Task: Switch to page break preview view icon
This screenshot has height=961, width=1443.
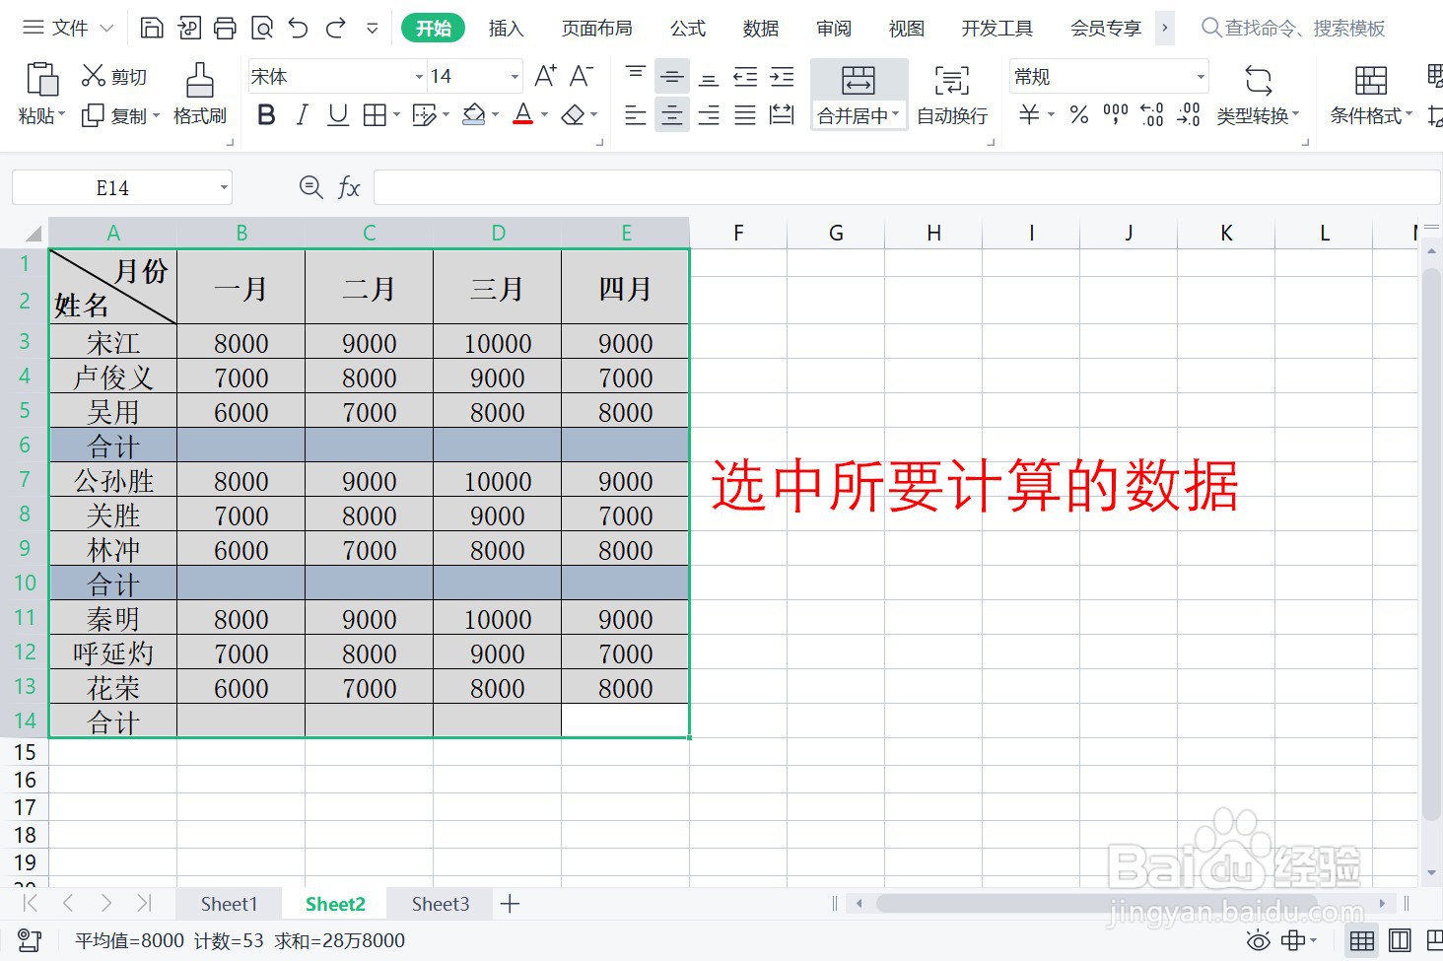Action: pyautogui.click(x=1435, y=941)
